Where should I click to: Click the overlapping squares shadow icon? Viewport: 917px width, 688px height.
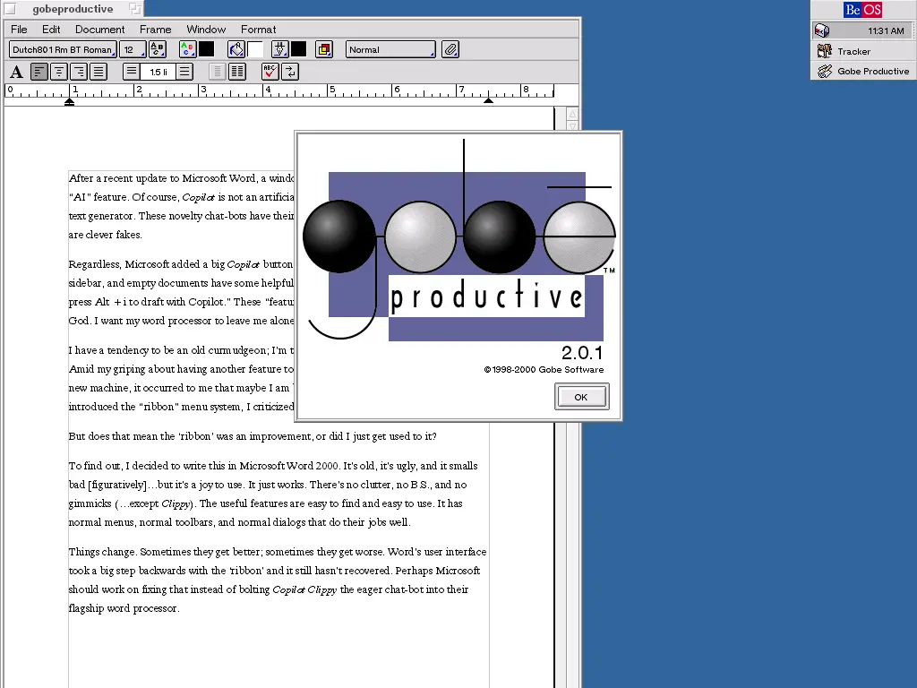tap(323, 49)
